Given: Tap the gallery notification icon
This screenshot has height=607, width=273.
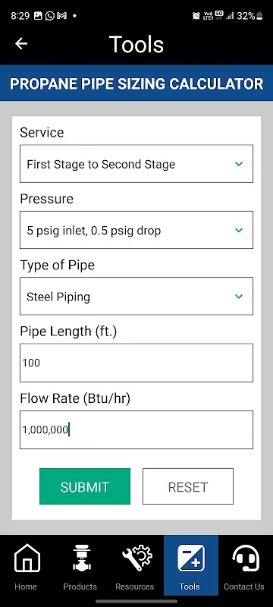Looking at the screenshot, I should click(38, 16).
